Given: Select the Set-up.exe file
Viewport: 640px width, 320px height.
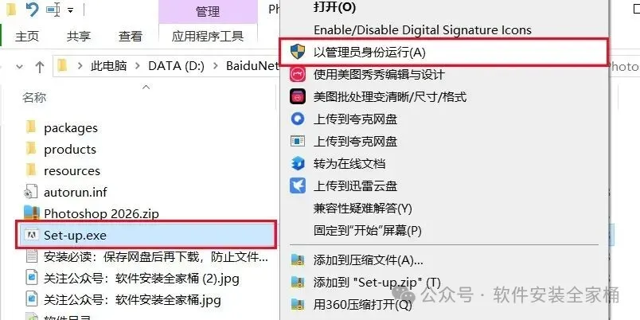Looking at the screenshot, I should (x=146, y=235).
